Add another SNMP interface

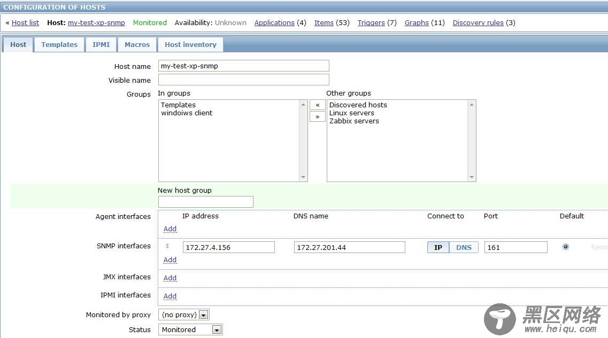(170, 260)
